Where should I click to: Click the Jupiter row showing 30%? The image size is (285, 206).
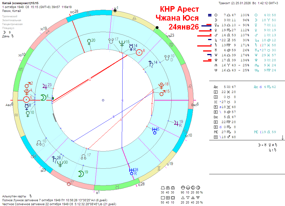coord(232,40)
